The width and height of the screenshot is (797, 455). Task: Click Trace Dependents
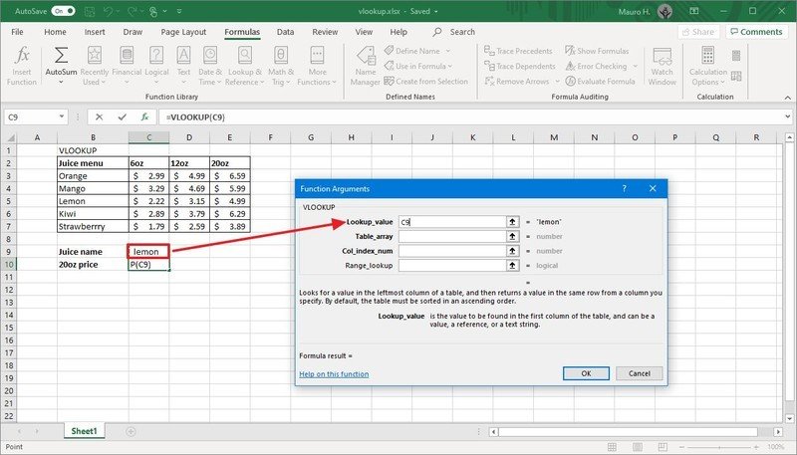pyautogui.click(x=520, y=66)
